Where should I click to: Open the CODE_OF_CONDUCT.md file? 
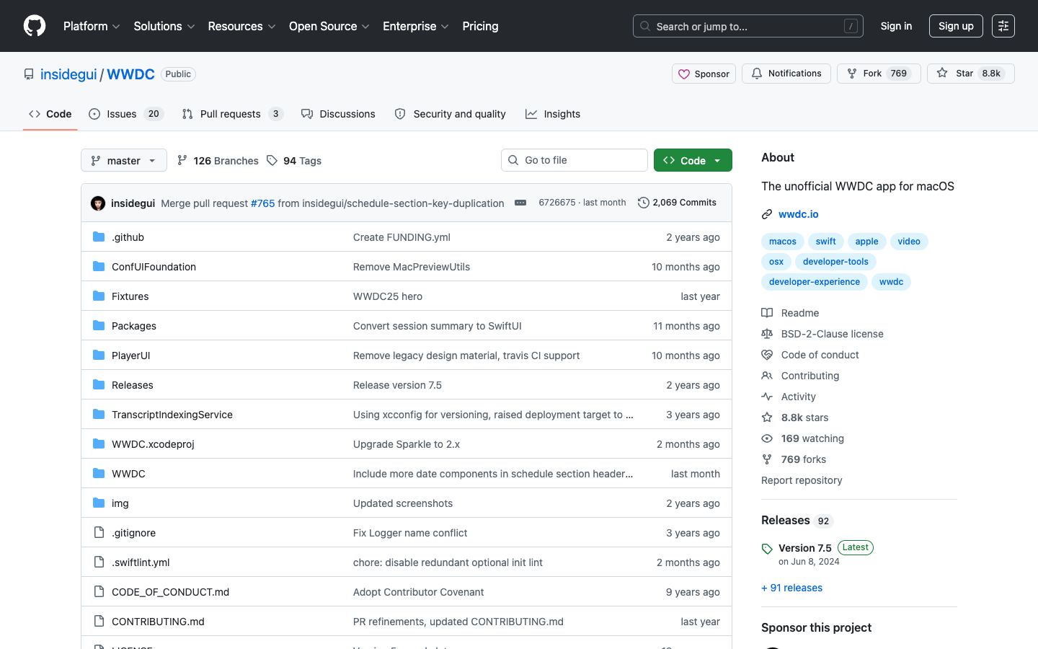point(170,592)
